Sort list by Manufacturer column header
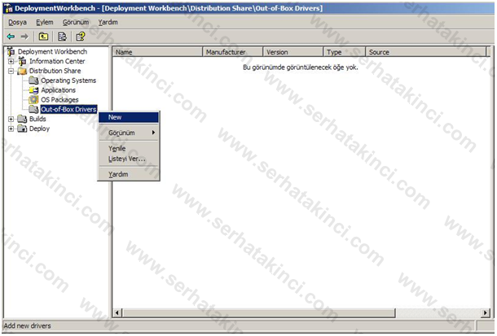Screen dimensions: 497x336 click(x=232, y=52)
